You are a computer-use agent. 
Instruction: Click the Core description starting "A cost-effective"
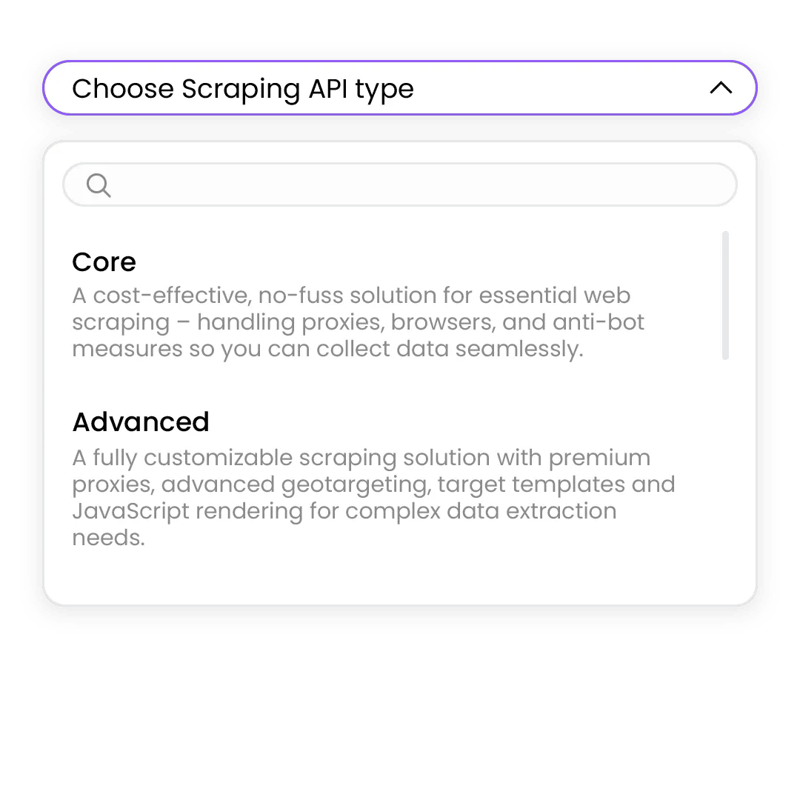tap(351, 296)
